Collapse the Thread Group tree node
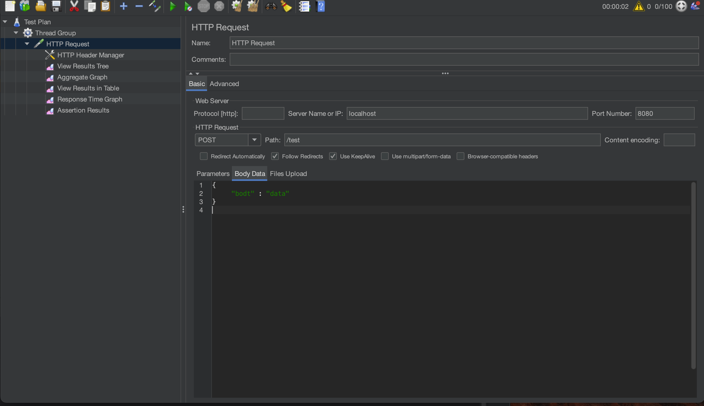Viewport: 704px width, 406px height. 16,33
